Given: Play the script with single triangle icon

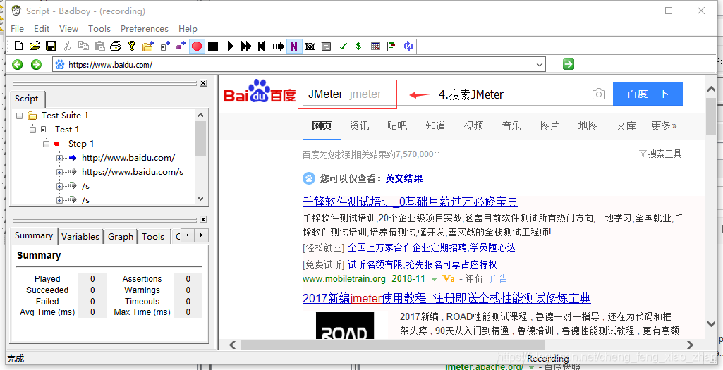Looking at the screenshot, I should (231, 46).
